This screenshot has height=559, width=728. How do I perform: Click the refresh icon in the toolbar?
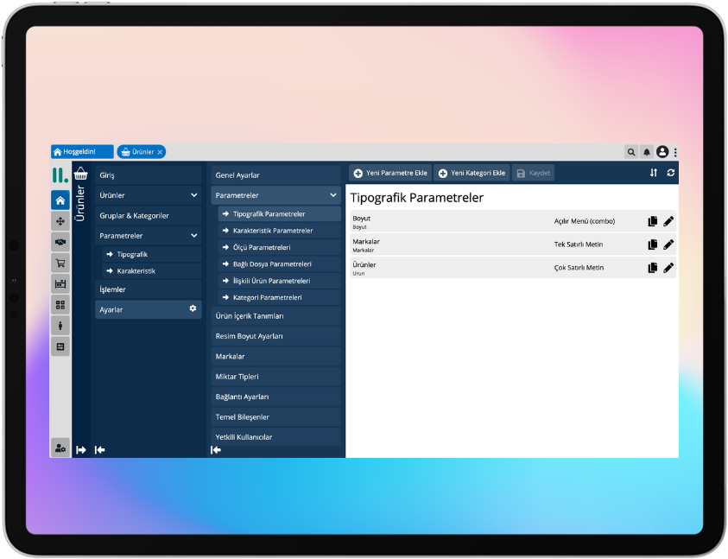(670, 173)
